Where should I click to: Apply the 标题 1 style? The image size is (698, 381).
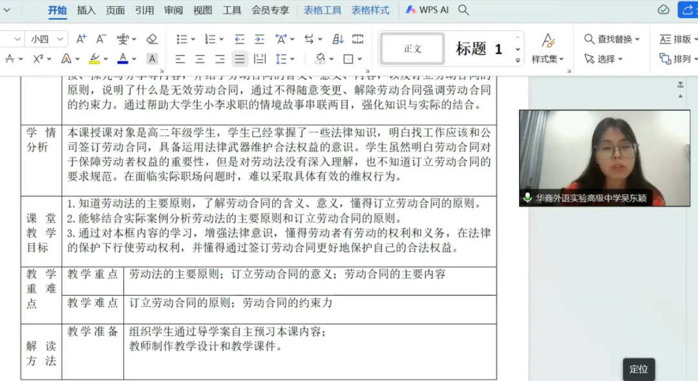point(480,48)
